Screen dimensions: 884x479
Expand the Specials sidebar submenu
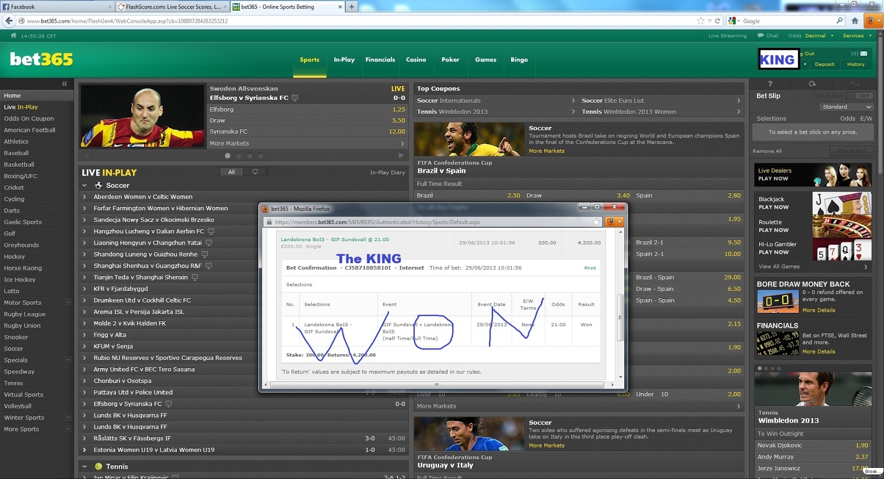[69, 360]
